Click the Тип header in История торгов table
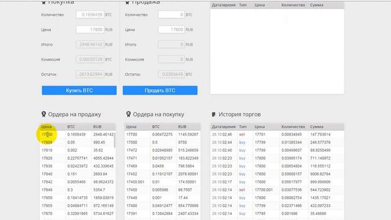The height and width of the screenshot is (220, 391). (x=243, y=127)
